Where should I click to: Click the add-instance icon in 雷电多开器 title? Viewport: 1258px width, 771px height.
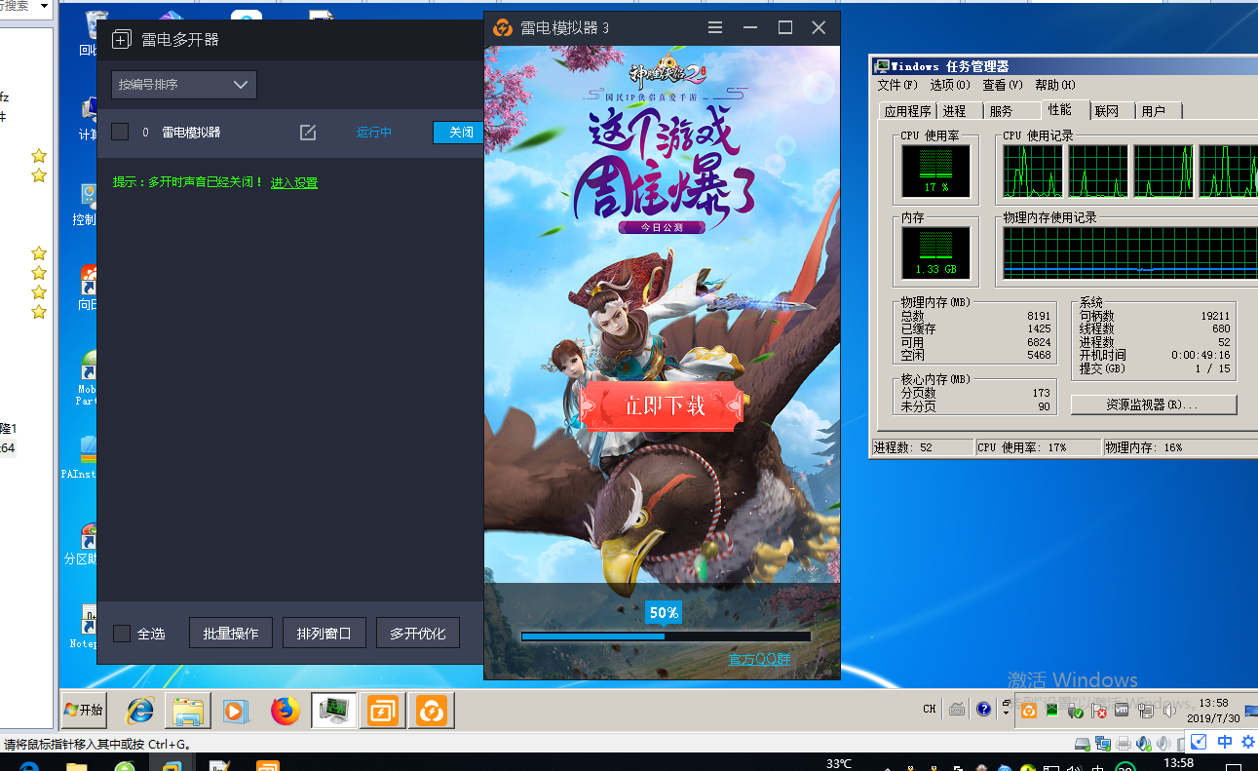click(x=121, y=40)
